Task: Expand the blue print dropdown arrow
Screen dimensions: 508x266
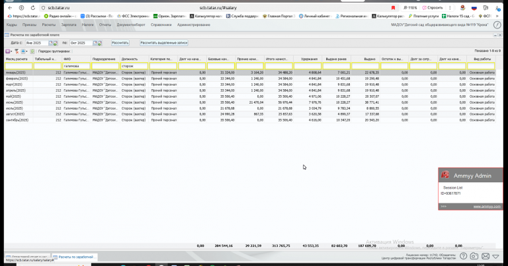Action: (26, 51)
